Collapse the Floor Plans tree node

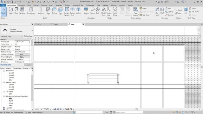click(x=4, y=71)
